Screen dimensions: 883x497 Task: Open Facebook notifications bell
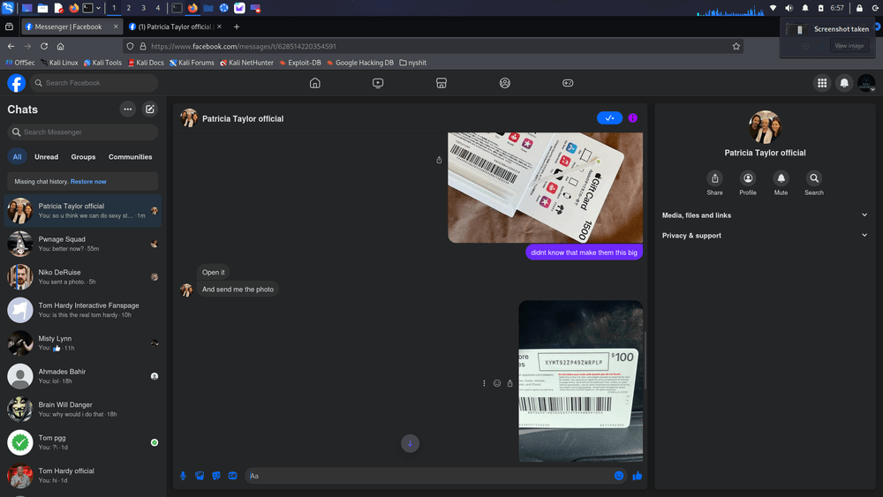tap(844, 83)
